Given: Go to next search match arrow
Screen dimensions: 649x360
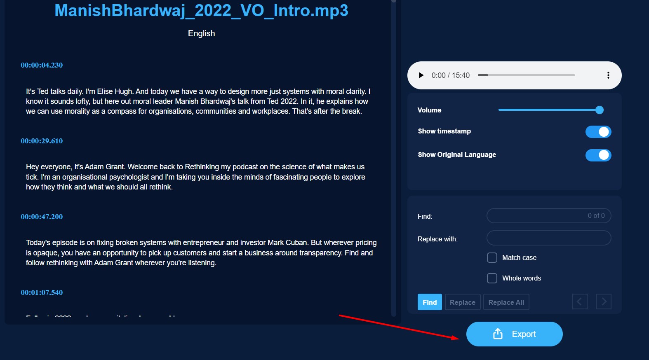Looking at the screenshot, I should (604, 302).
